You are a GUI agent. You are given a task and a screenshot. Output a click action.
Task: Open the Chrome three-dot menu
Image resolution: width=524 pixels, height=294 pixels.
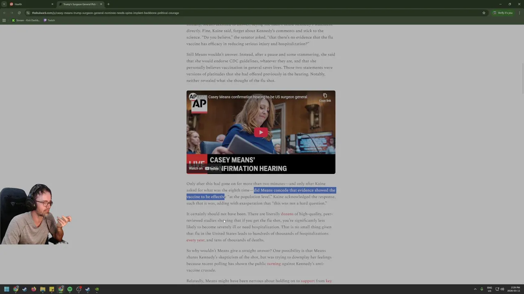[519, 13]
